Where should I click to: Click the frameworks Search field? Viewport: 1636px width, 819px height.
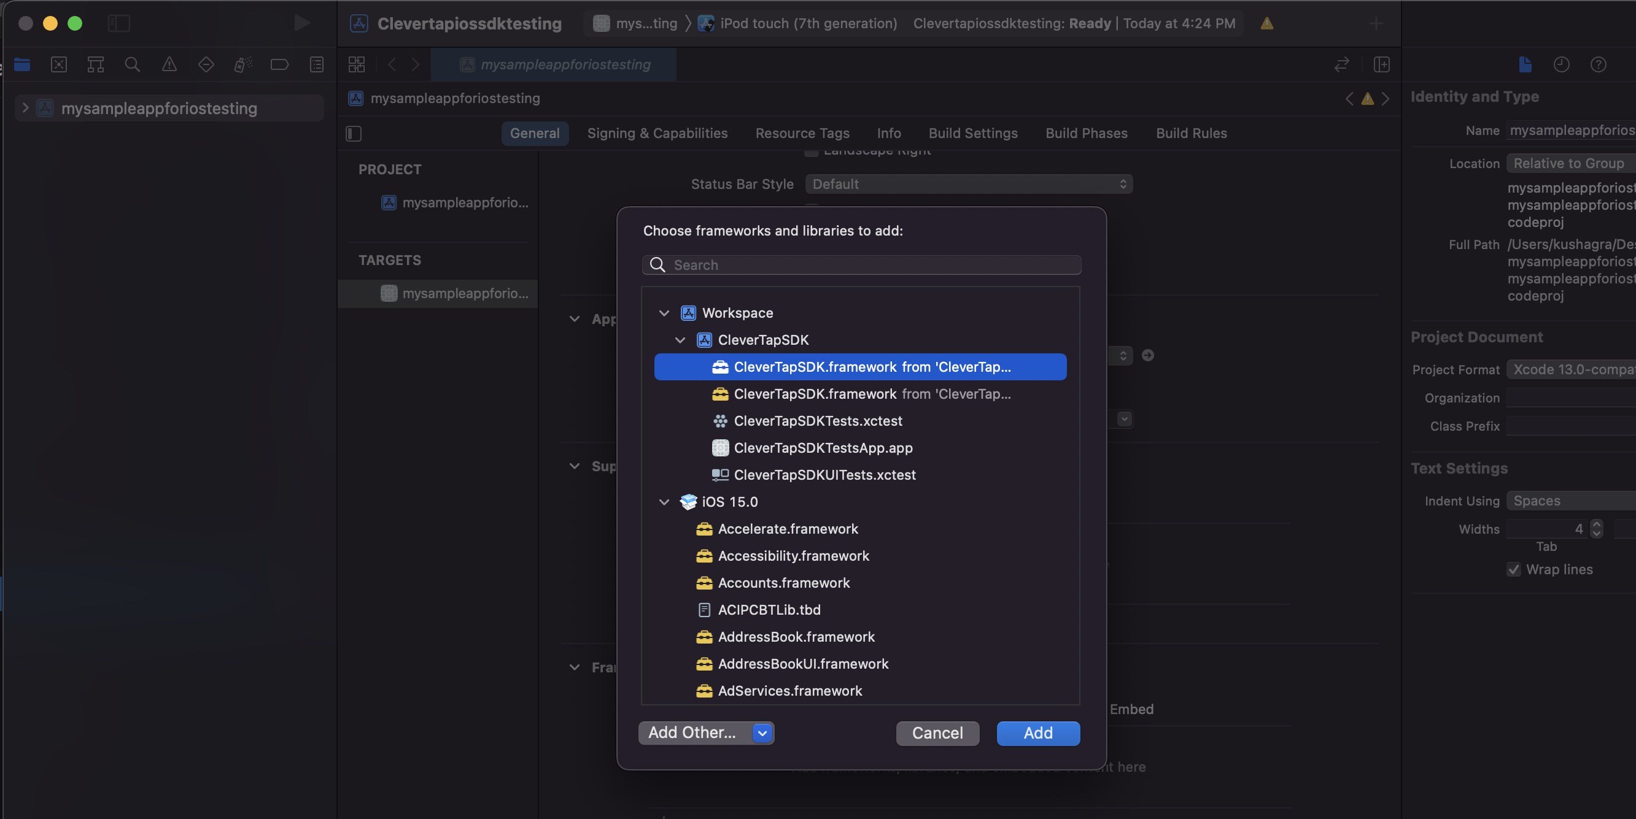pyautogui.click(x=861, y=265)
